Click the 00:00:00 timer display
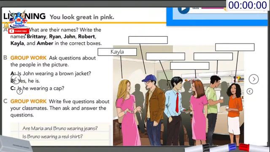270x152 pixels. [x=248, y=5]
